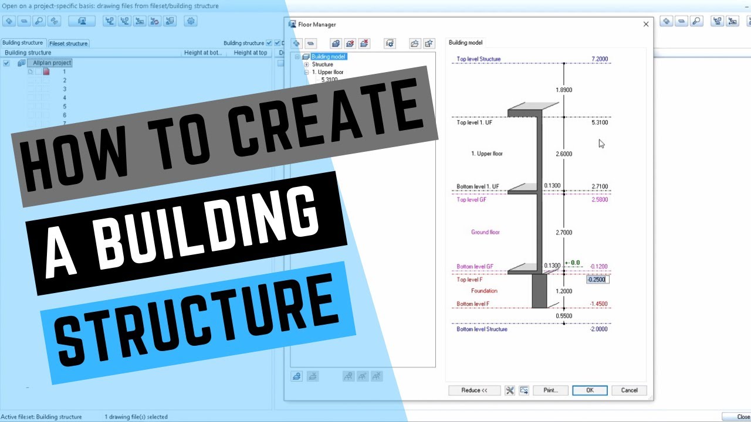
Task: Toggle checkbox next to Allplan project row
Action: pos(6,63)
